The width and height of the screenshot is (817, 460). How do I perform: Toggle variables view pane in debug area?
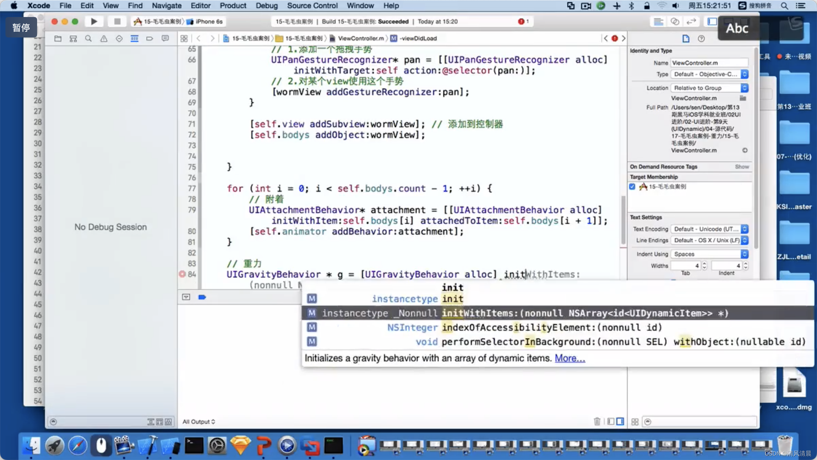(x=611, y=422)
